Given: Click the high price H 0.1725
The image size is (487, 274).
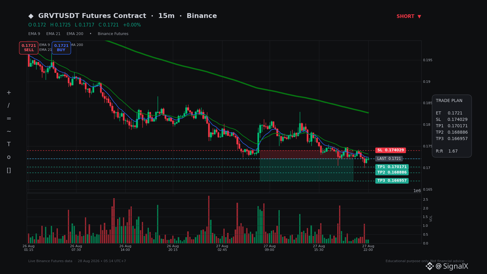Looking at the screenshot, I should (60, 25).
